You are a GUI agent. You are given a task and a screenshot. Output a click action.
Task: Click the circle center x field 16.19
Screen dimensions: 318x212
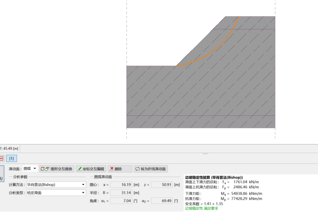coord(121,185)
